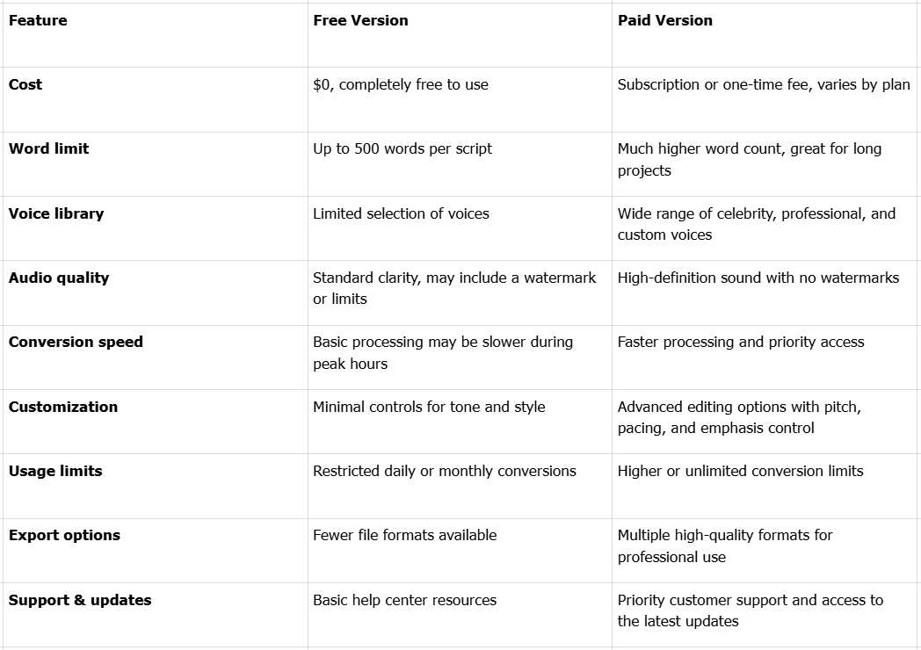Viewport: 921px width, 650px height.
Task: Click the "Feature" column header cell
Action: (x=38, y=20)
